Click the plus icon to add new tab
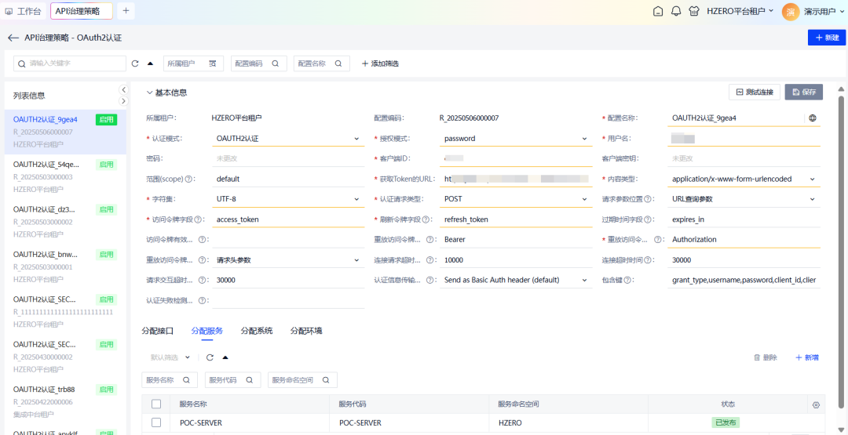 click(126, 11)
